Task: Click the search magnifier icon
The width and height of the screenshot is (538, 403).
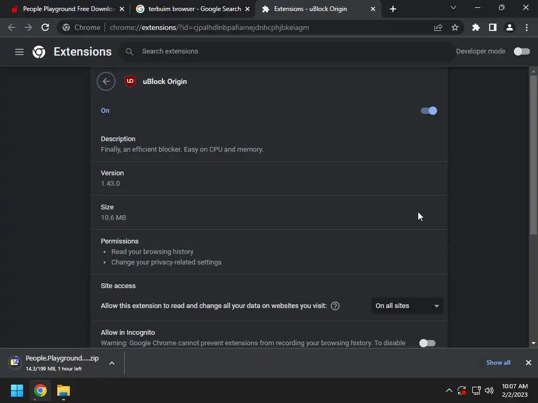Action: tap(129, 51)
